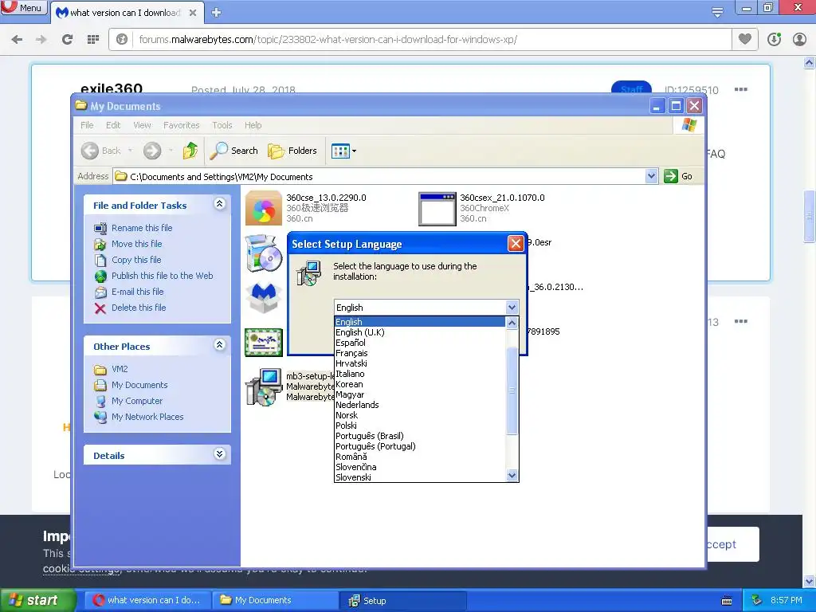Image resolution: width=816 pixels, height=612 pixels.
Task: Click E-mail this file
Action: click(137, 292)
